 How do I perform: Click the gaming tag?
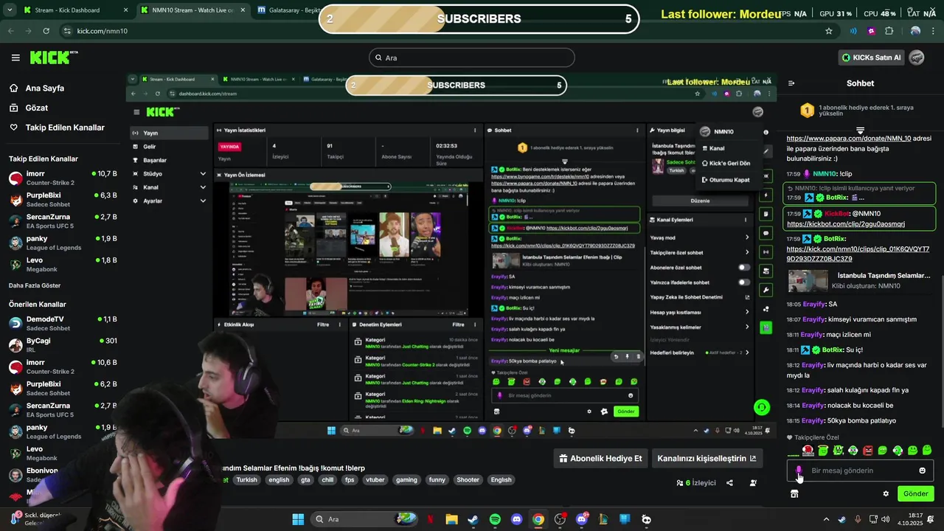point(406,479)
